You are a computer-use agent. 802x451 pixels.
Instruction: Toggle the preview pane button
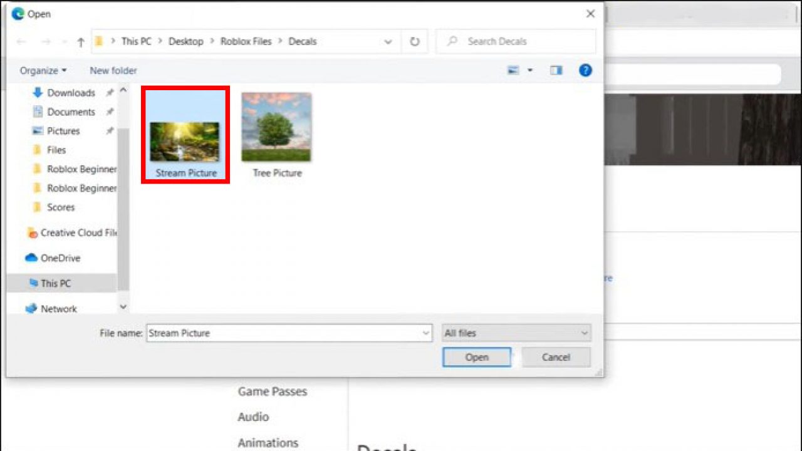coord(556,70)
